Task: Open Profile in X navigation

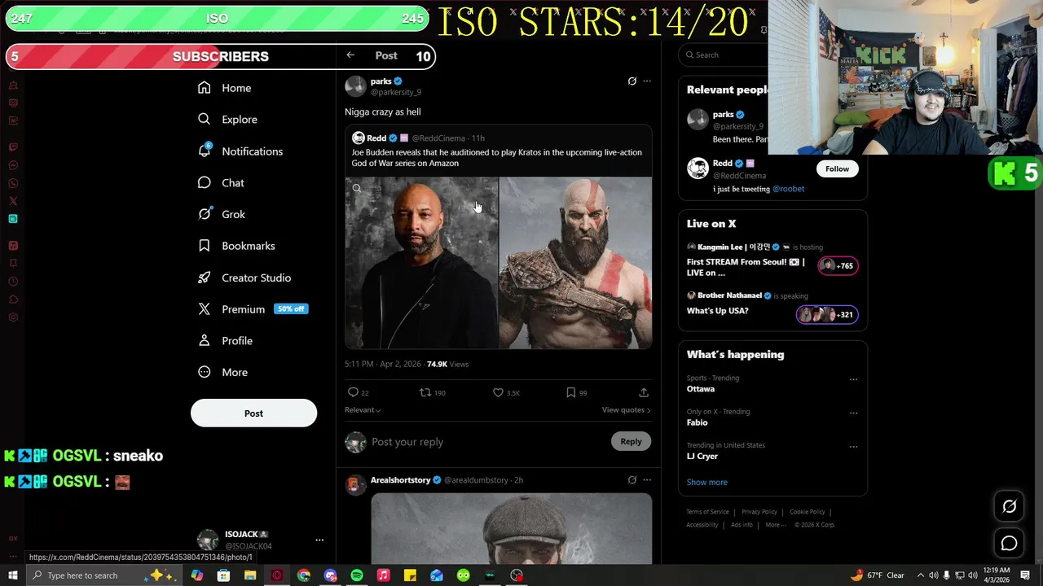Action: click(x=226, y=341)
